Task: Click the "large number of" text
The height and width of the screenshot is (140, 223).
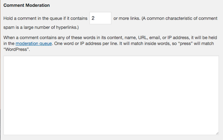Action: tap(37, 27)
